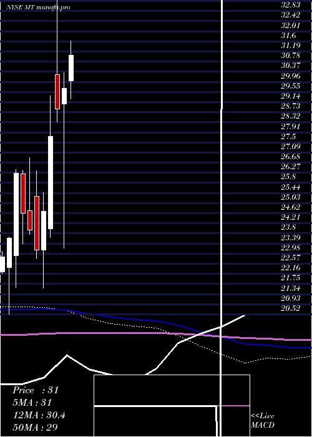Click the 30.37 price axis label
This screenshot has height=437, width=312.
point(291,66)
